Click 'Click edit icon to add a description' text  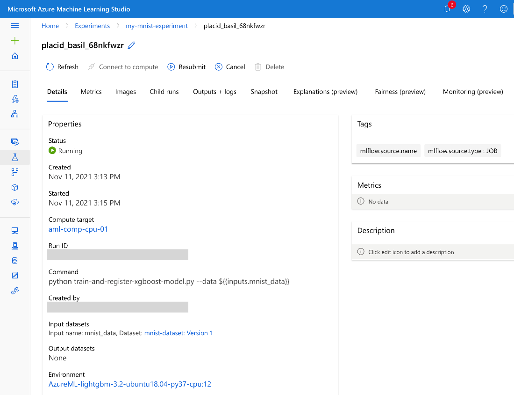(x=411, y=252)
